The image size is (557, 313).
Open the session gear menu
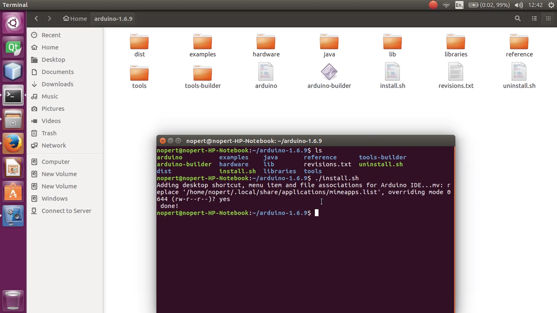(x=551, y=5)
